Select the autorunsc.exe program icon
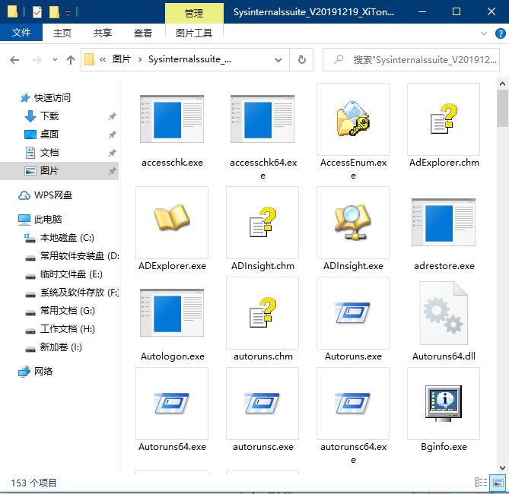The height and width of the screenshot is (494, 509). pos(262,403)
